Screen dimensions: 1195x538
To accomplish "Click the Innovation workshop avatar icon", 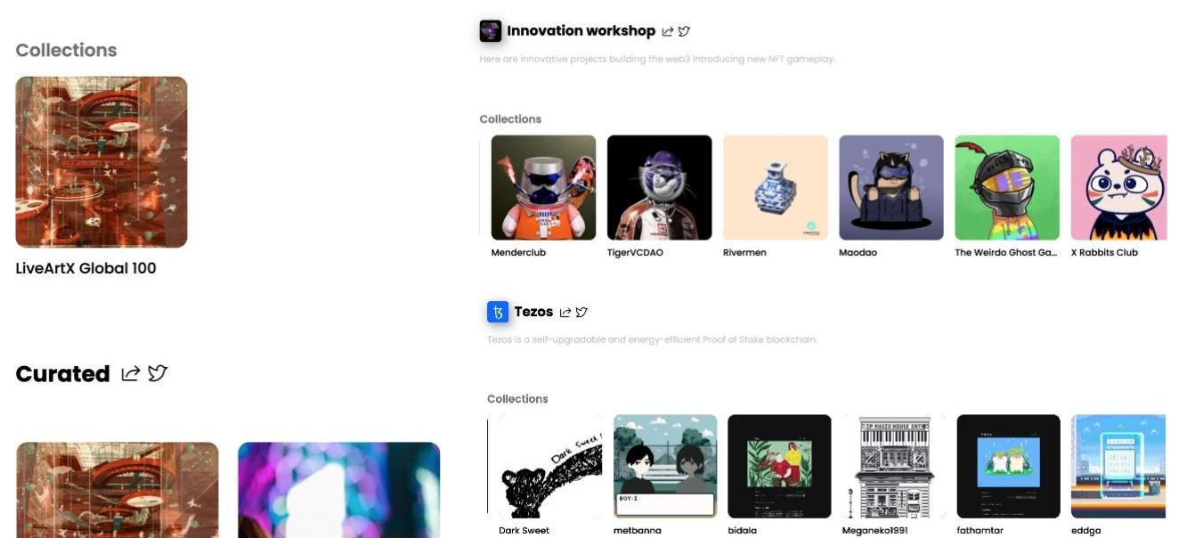I will 490,31.
